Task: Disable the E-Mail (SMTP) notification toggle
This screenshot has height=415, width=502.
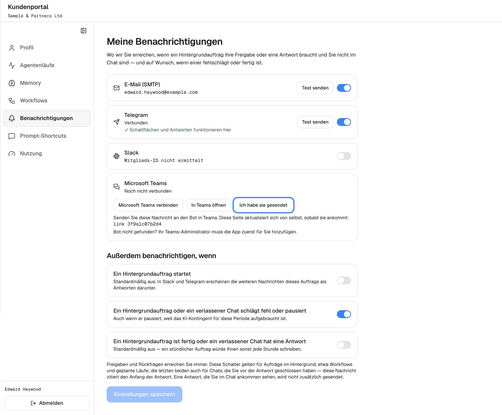Action: coord(344,88)
